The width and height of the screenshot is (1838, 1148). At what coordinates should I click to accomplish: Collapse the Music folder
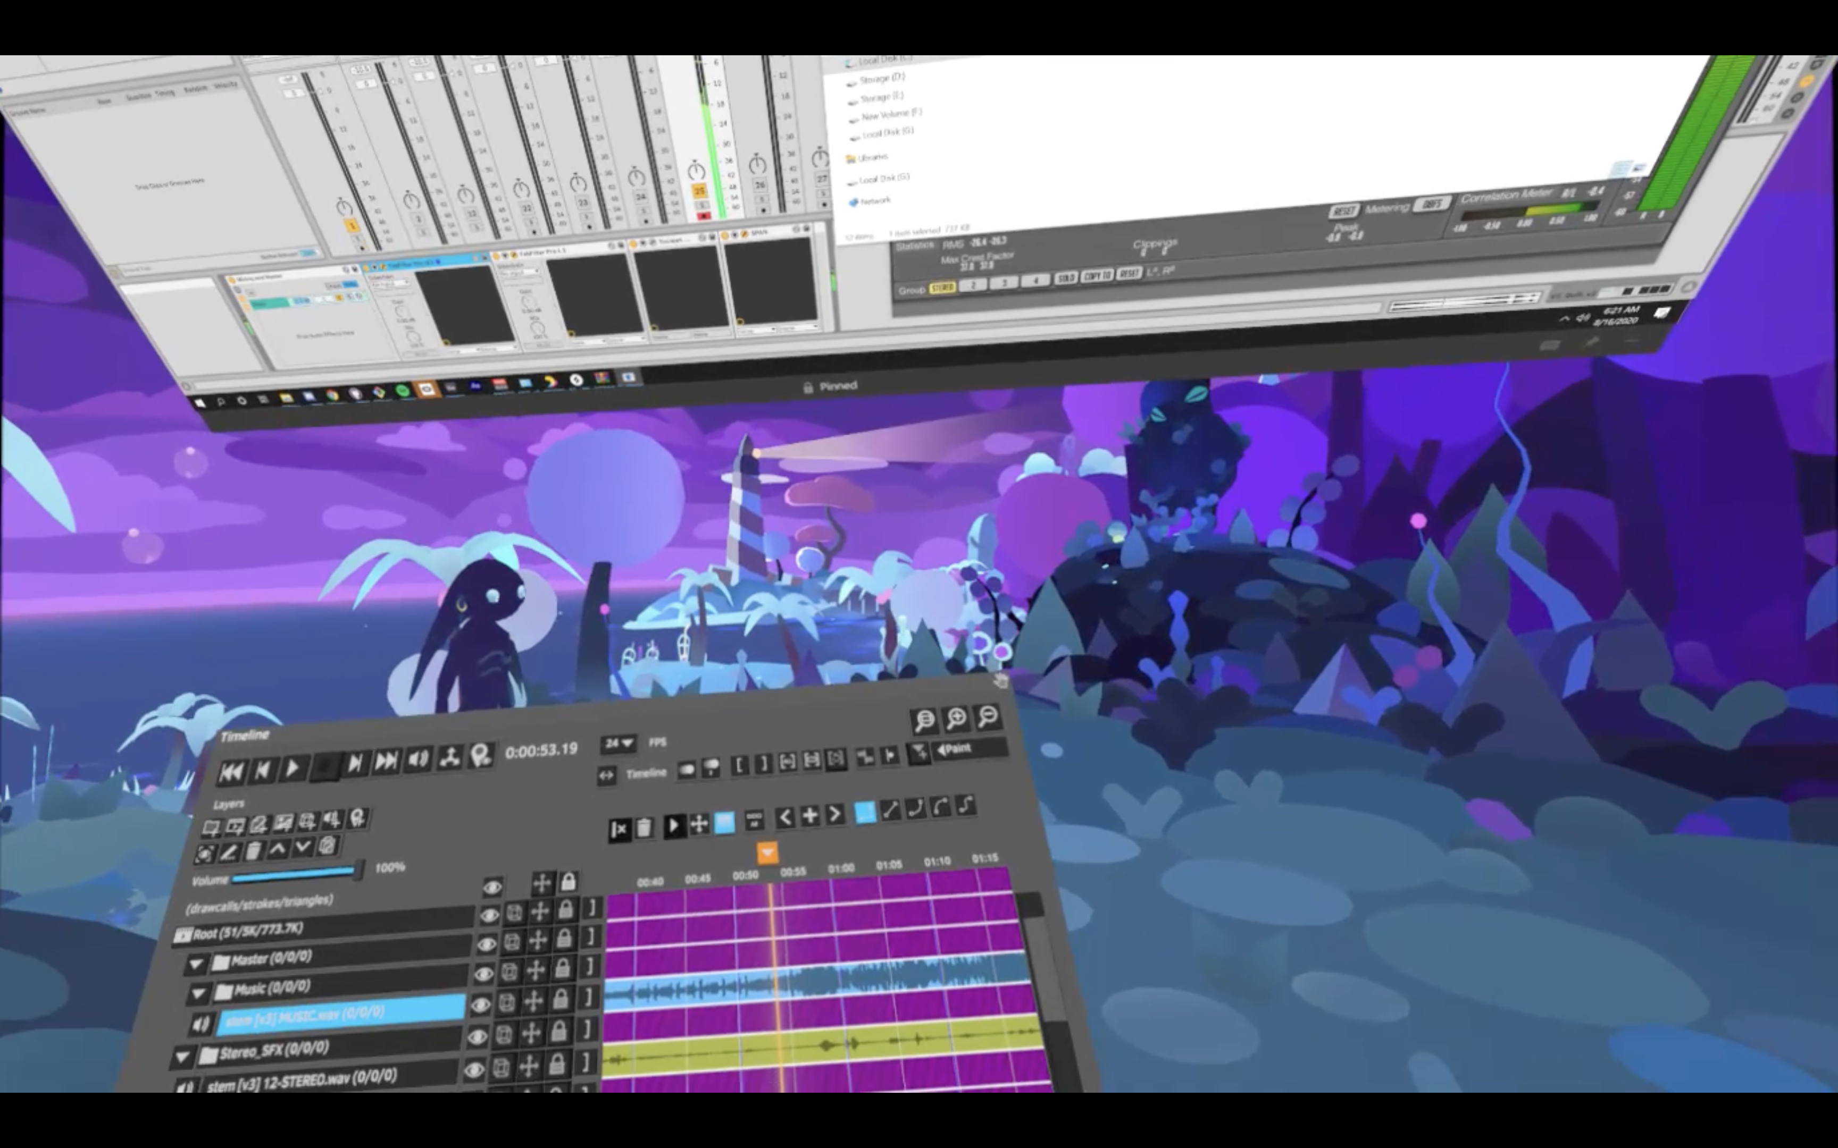pyautogui.click(x=199, y=993)
